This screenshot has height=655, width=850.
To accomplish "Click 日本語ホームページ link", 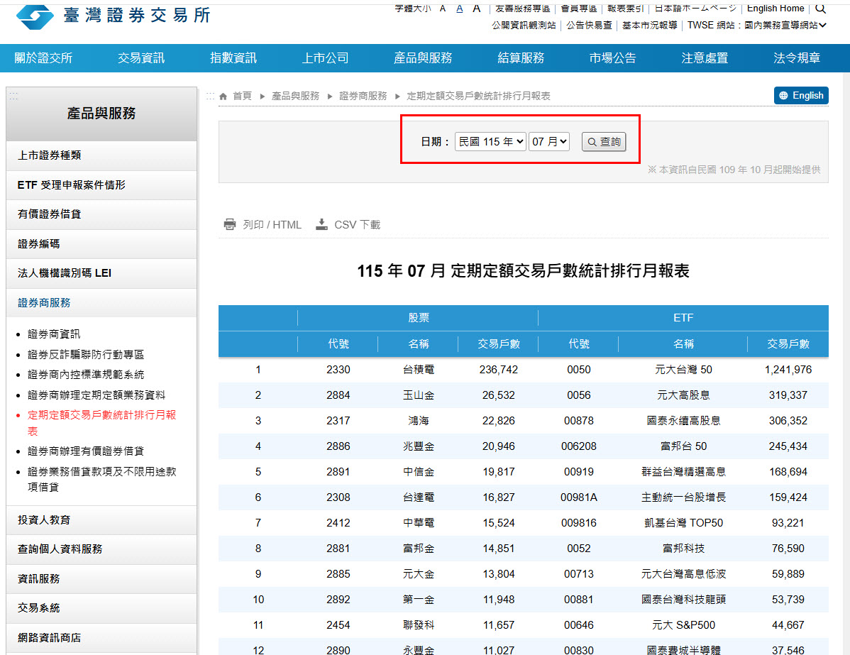I will [695, 8].
